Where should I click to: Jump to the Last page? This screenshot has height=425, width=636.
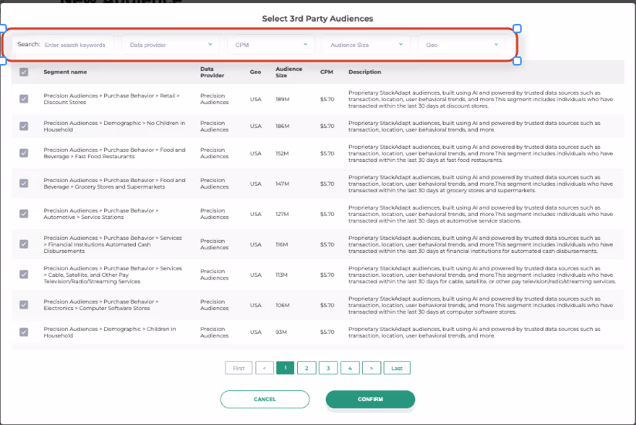pyautogui.click(x=397, y=368)
